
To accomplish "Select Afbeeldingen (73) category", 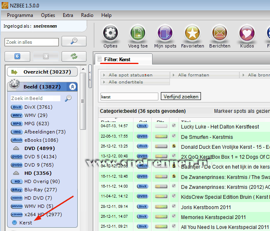I will point(38,132).
